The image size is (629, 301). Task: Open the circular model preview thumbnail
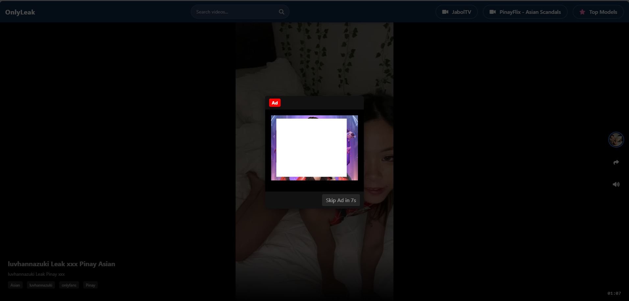[x=616, y=139]
